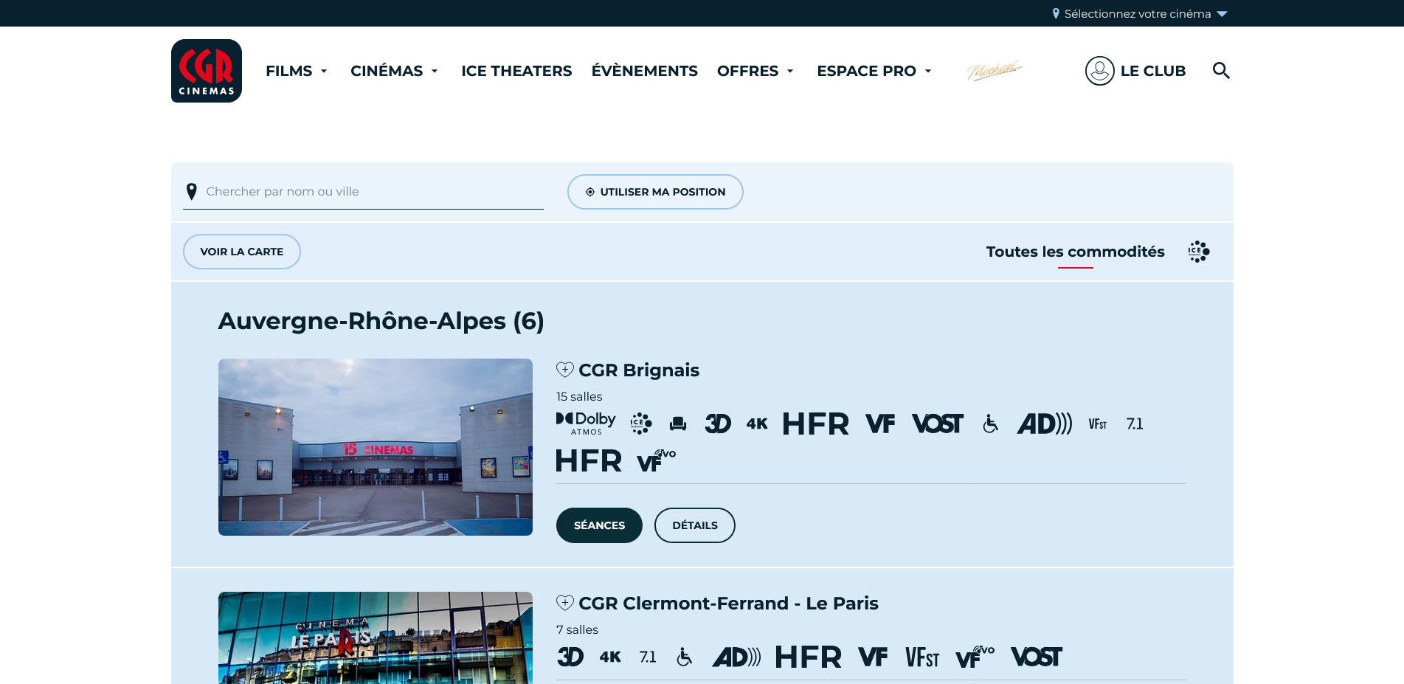The width and height of the screenshot is (1404, 684).
Task: Open Détails for CGR Brignais
Action: coord(695,525)
